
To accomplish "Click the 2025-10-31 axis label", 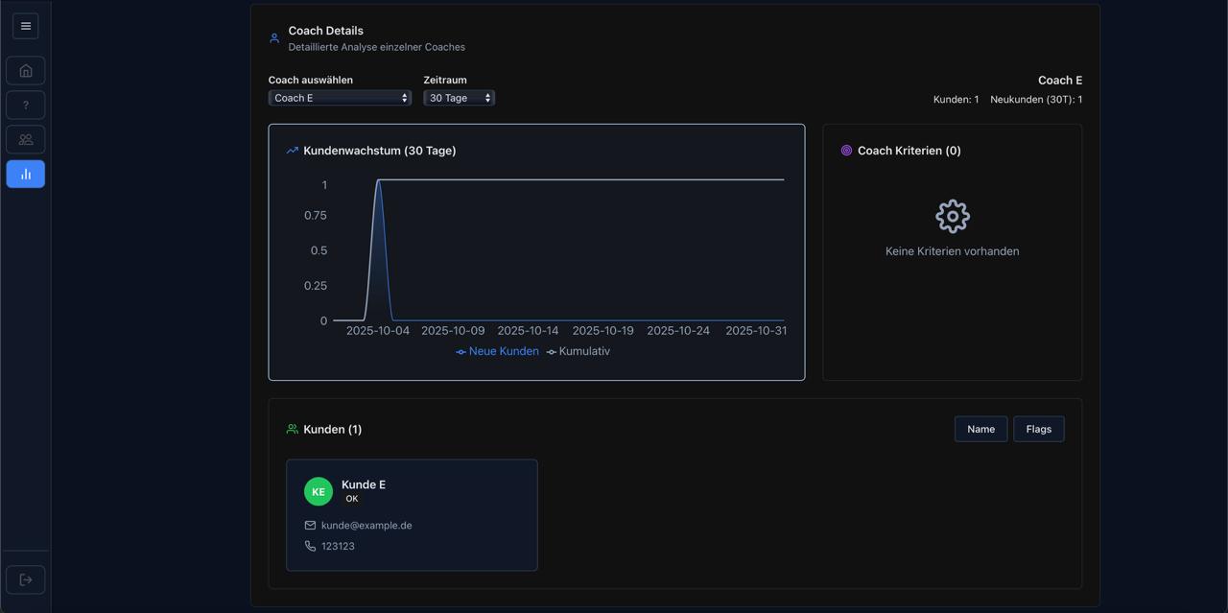I will (756, 331).
